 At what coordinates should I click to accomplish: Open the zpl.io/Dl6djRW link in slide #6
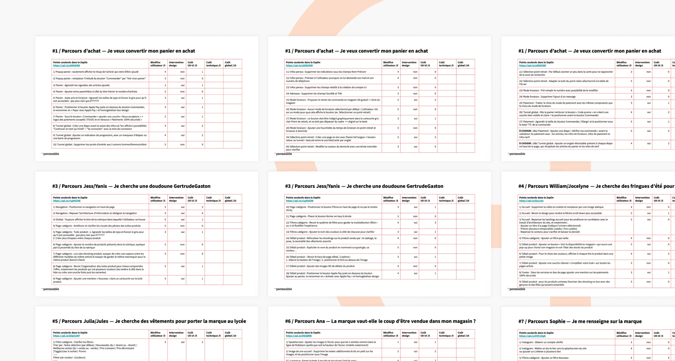299,336
